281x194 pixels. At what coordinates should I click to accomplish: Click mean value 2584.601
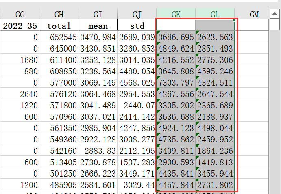[98, 184]
